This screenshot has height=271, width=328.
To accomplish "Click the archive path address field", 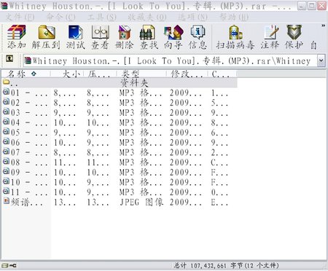I will click(170, 60).
